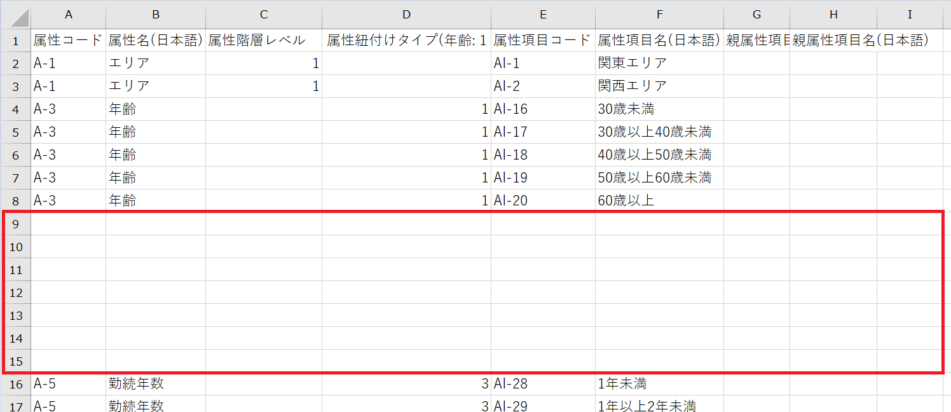The height and width of the screenshot is (412, 951).
Task: Select column header A
Action: tap(68, 15)
